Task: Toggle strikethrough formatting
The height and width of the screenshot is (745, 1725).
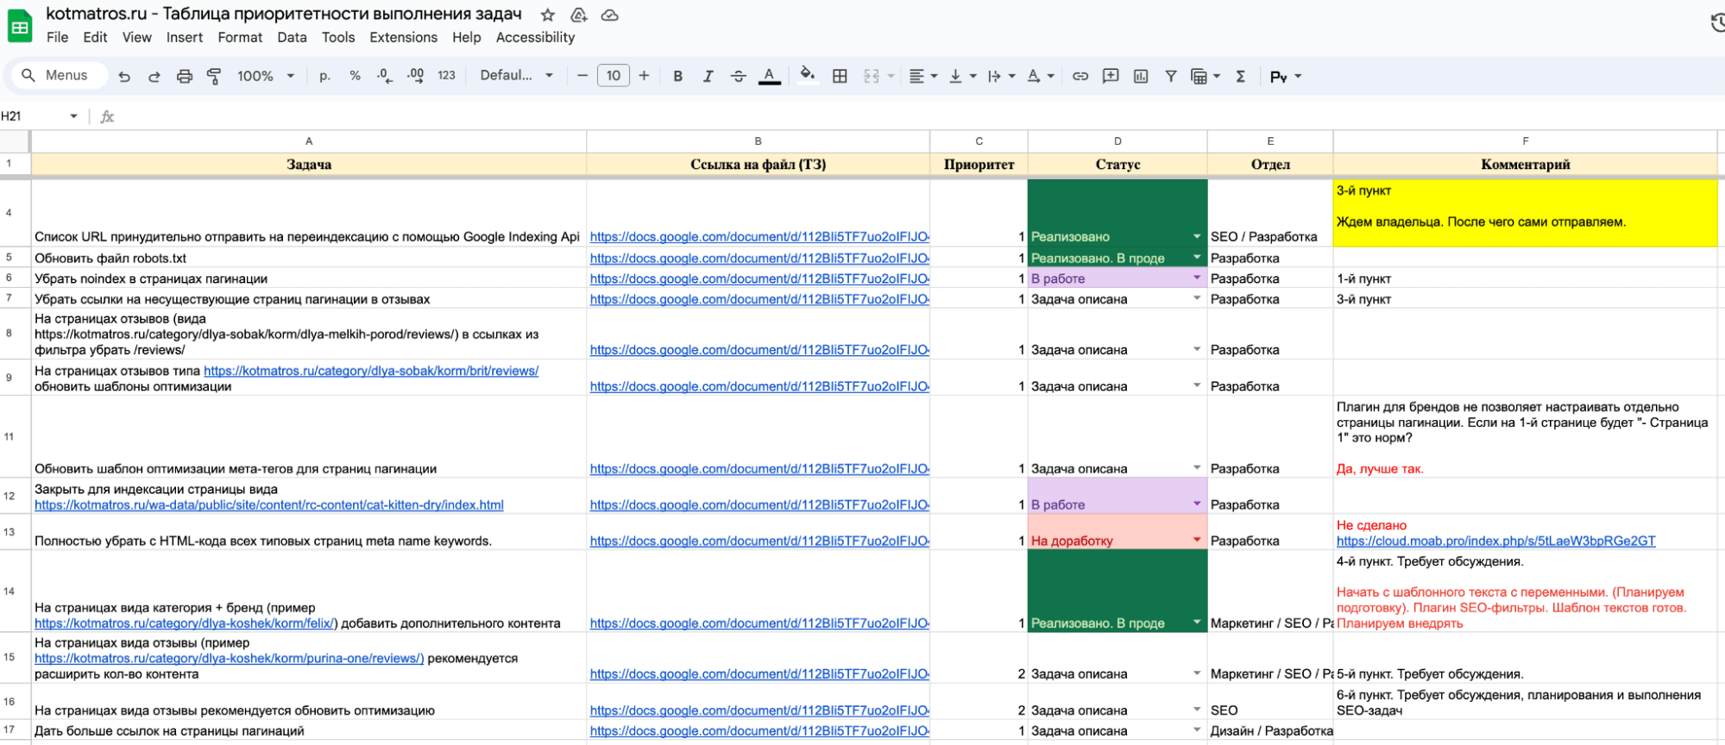Action: click(x=738, y=76)
